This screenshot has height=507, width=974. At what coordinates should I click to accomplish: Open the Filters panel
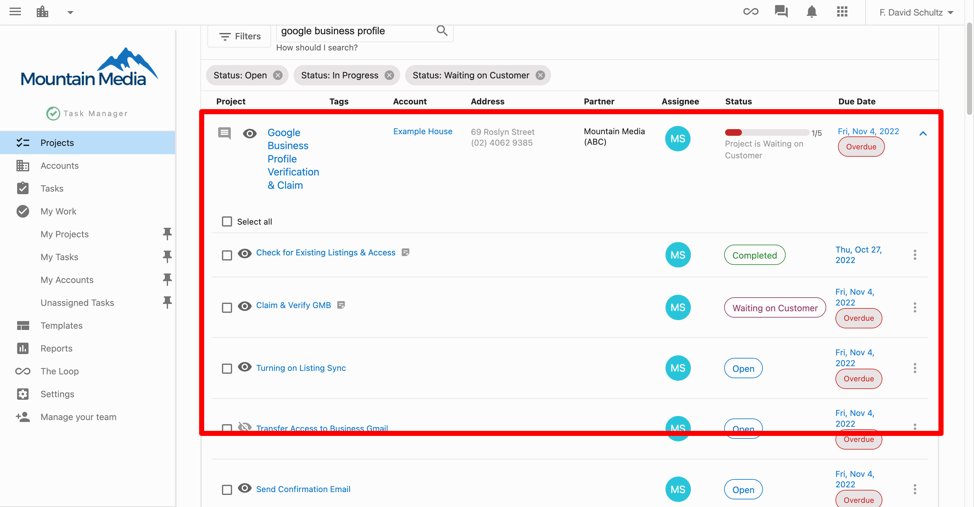[239, 36]
